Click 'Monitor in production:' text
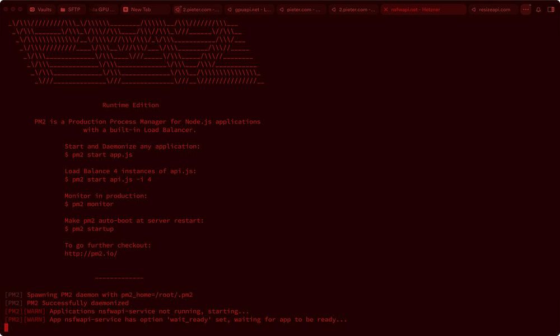This screenshot has width=560, height=336. [106, 196]
